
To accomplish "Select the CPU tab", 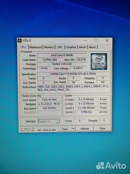I will (x=23, y=47).
